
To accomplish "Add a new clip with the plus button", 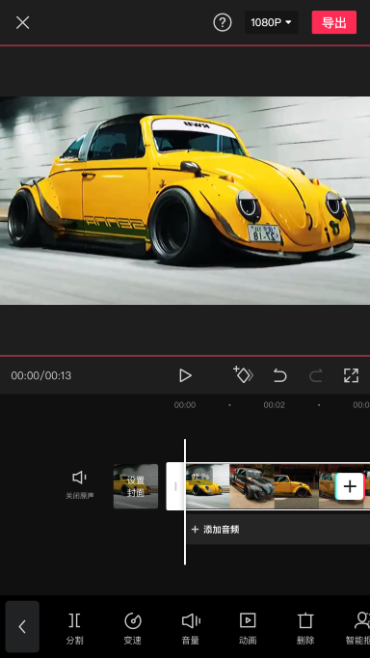I will click(x=350, y=486).
